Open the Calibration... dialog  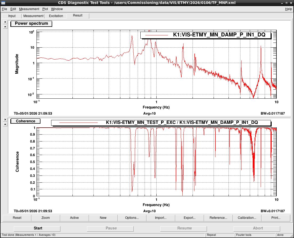[x=247, y=218]
